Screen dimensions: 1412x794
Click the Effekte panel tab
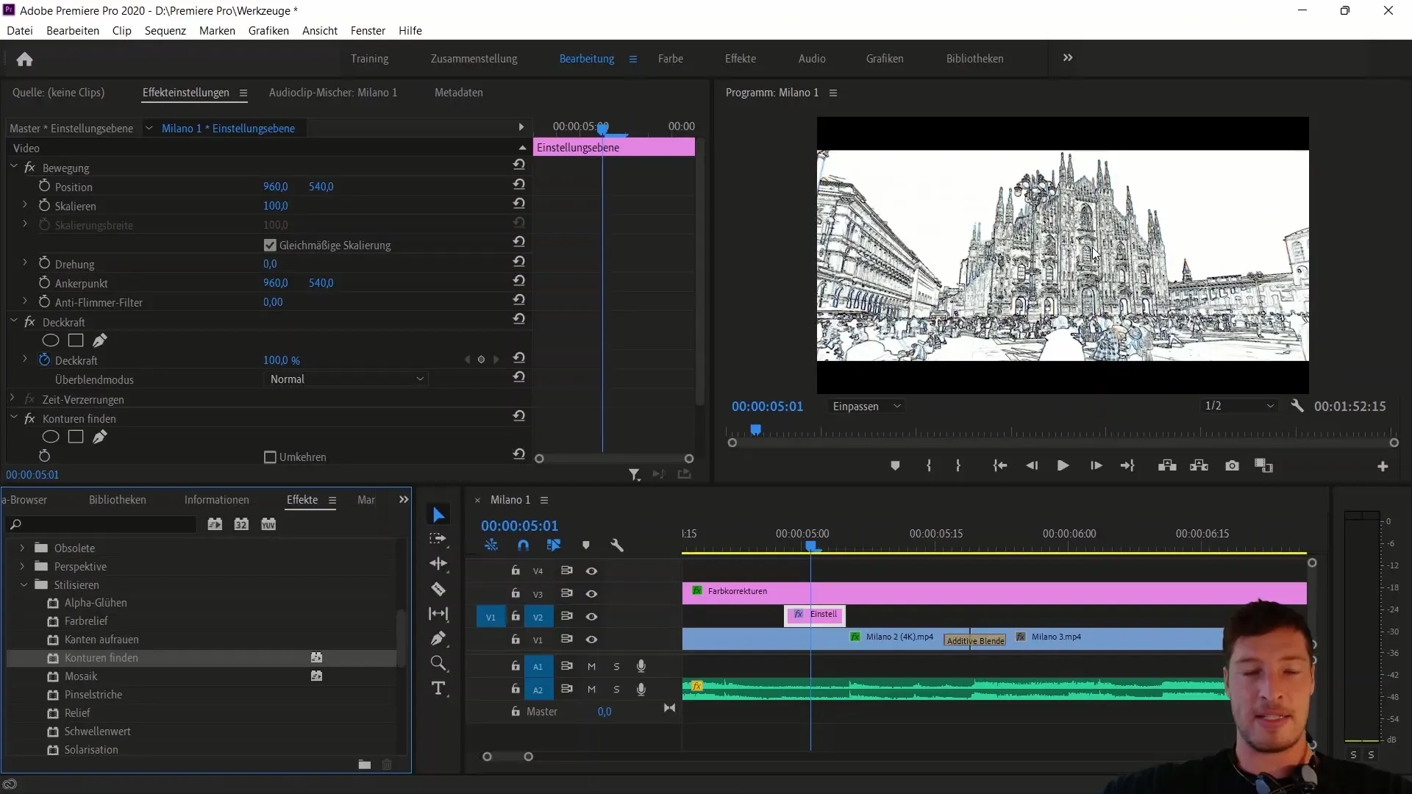pos(302,499)
